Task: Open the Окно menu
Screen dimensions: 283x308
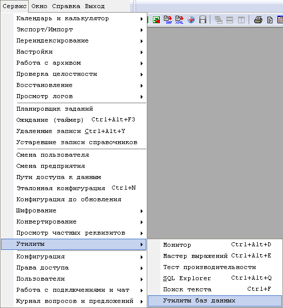Action: (x=39, y=6)
